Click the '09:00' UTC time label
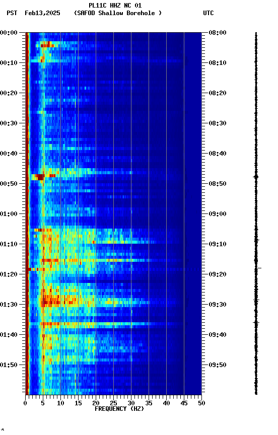This screenshot has width=278, height=435. (218, 214)
